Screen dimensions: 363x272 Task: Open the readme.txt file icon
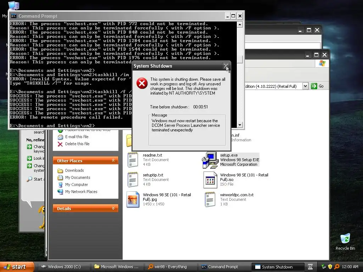tap(133, 160)
